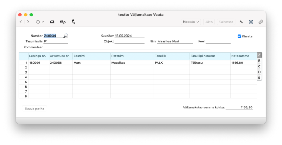This screenshot has height=145, width=282.
Task: Click the Tasuliik column header
Action: point(172,56)
